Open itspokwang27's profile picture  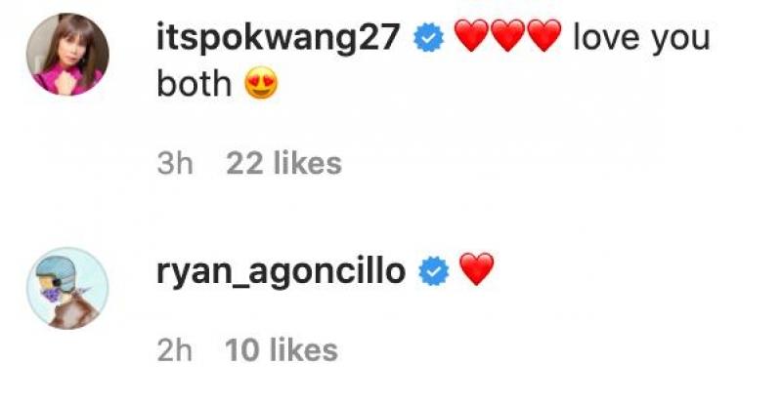click(67, 55)
